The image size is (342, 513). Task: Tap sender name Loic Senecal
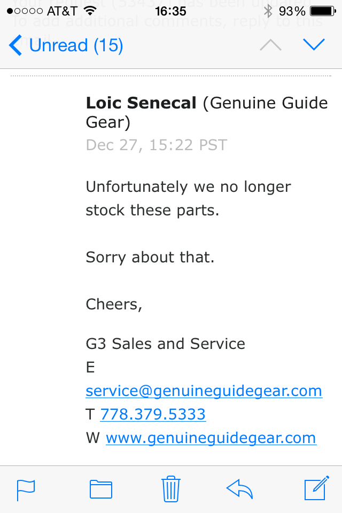[x=142, y=103]
